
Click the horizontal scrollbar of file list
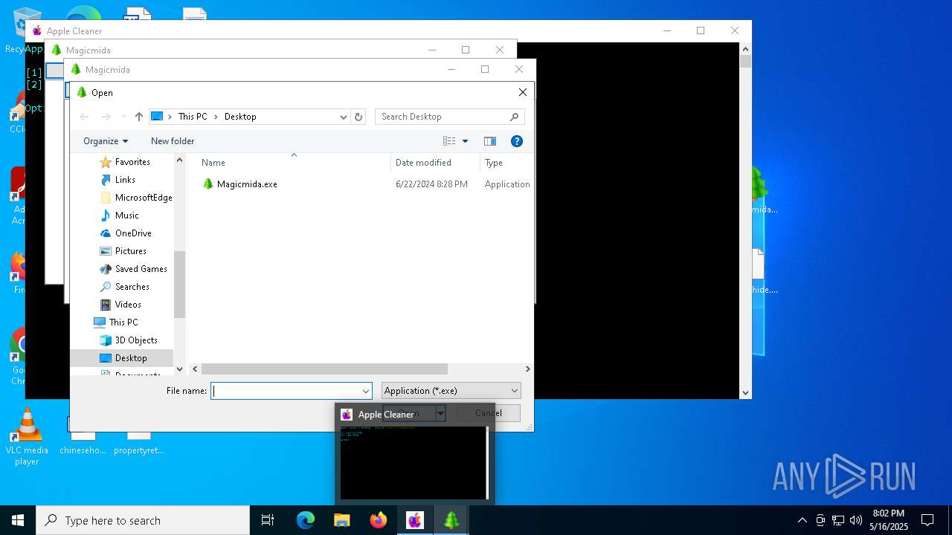click(x=324, y=369)
